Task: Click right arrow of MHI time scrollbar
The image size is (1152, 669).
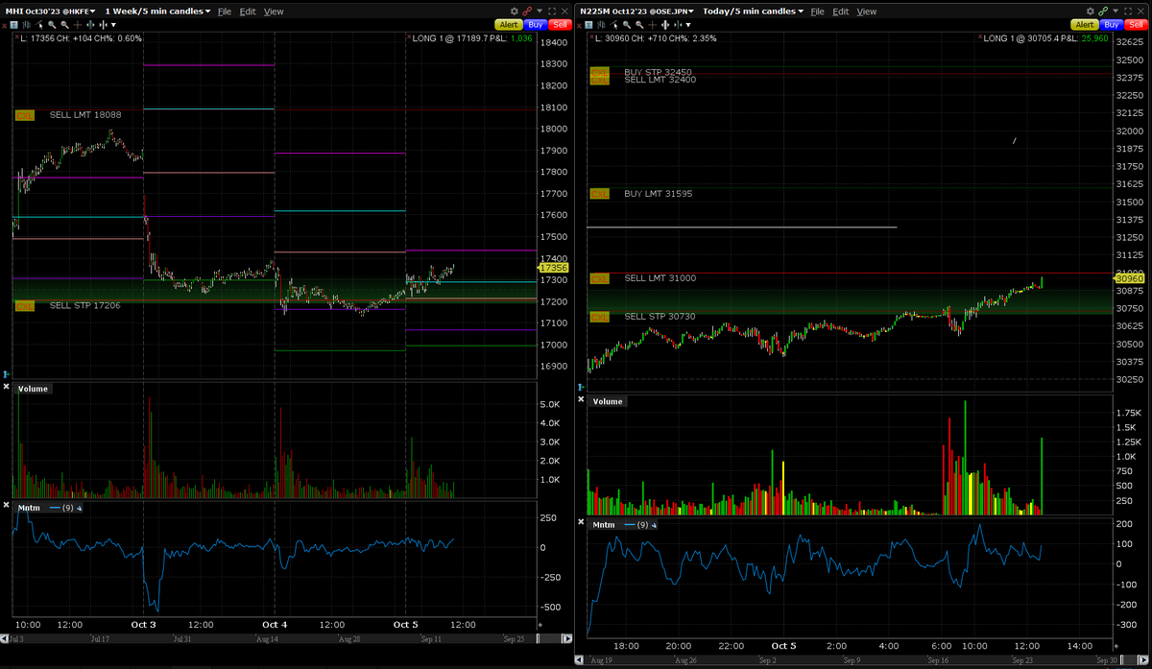Action: click(x=568, y=638)
